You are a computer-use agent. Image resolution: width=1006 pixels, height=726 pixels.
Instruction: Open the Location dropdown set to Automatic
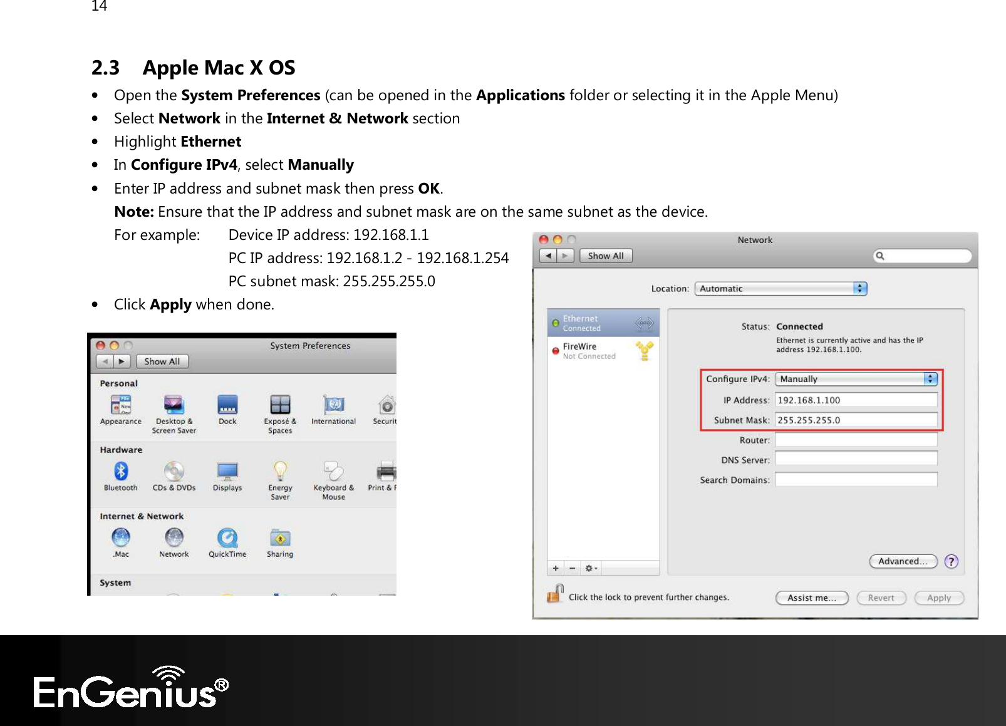click(x=780, y=289)
